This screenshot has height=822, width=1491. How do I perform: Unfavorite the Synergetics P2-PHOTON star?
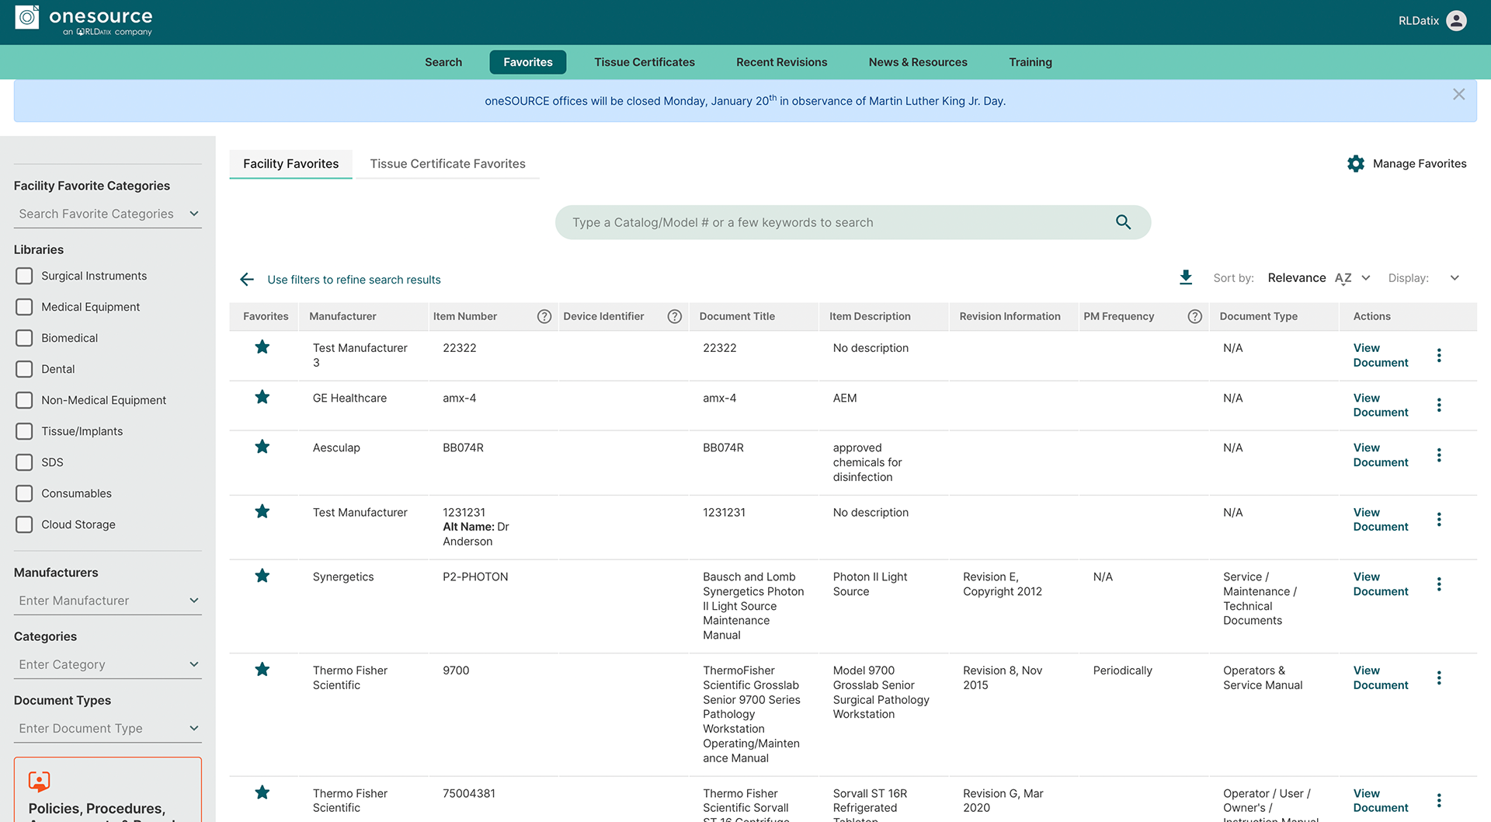(x=262, y=576)
